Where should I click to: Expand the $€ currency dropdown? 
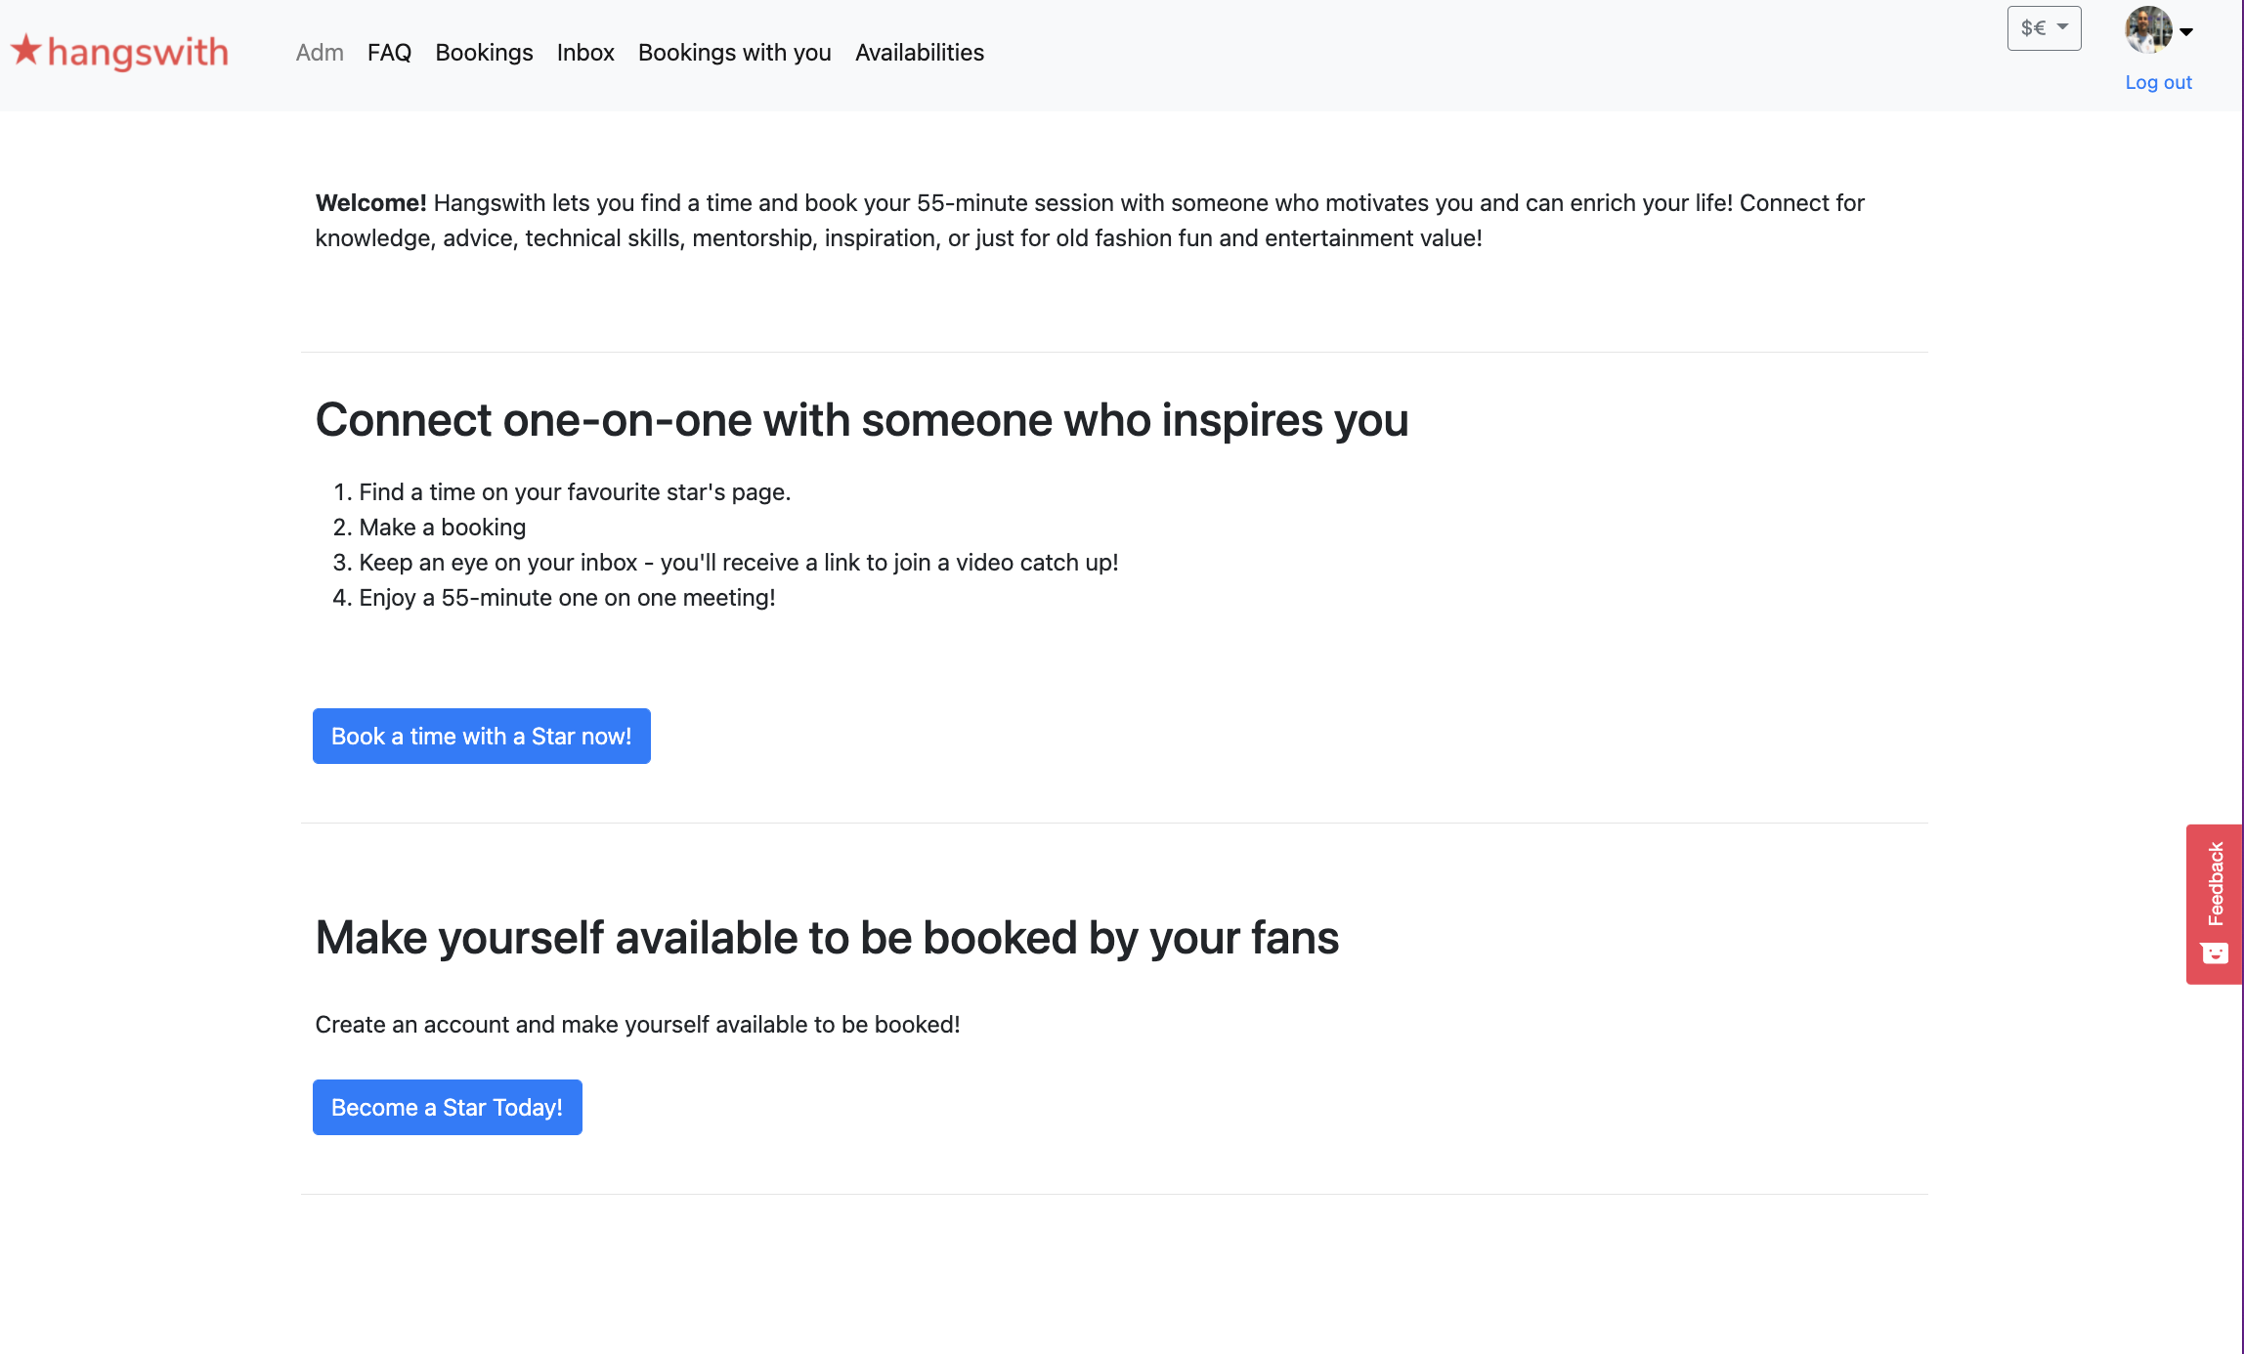coord(2044,28)
